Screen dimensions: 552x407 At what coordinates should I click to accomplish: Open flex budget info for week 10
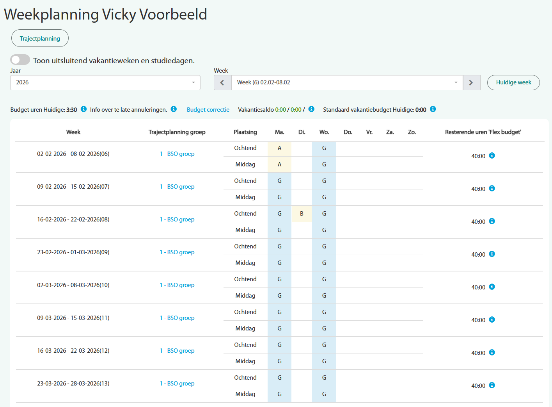[492, 287]
